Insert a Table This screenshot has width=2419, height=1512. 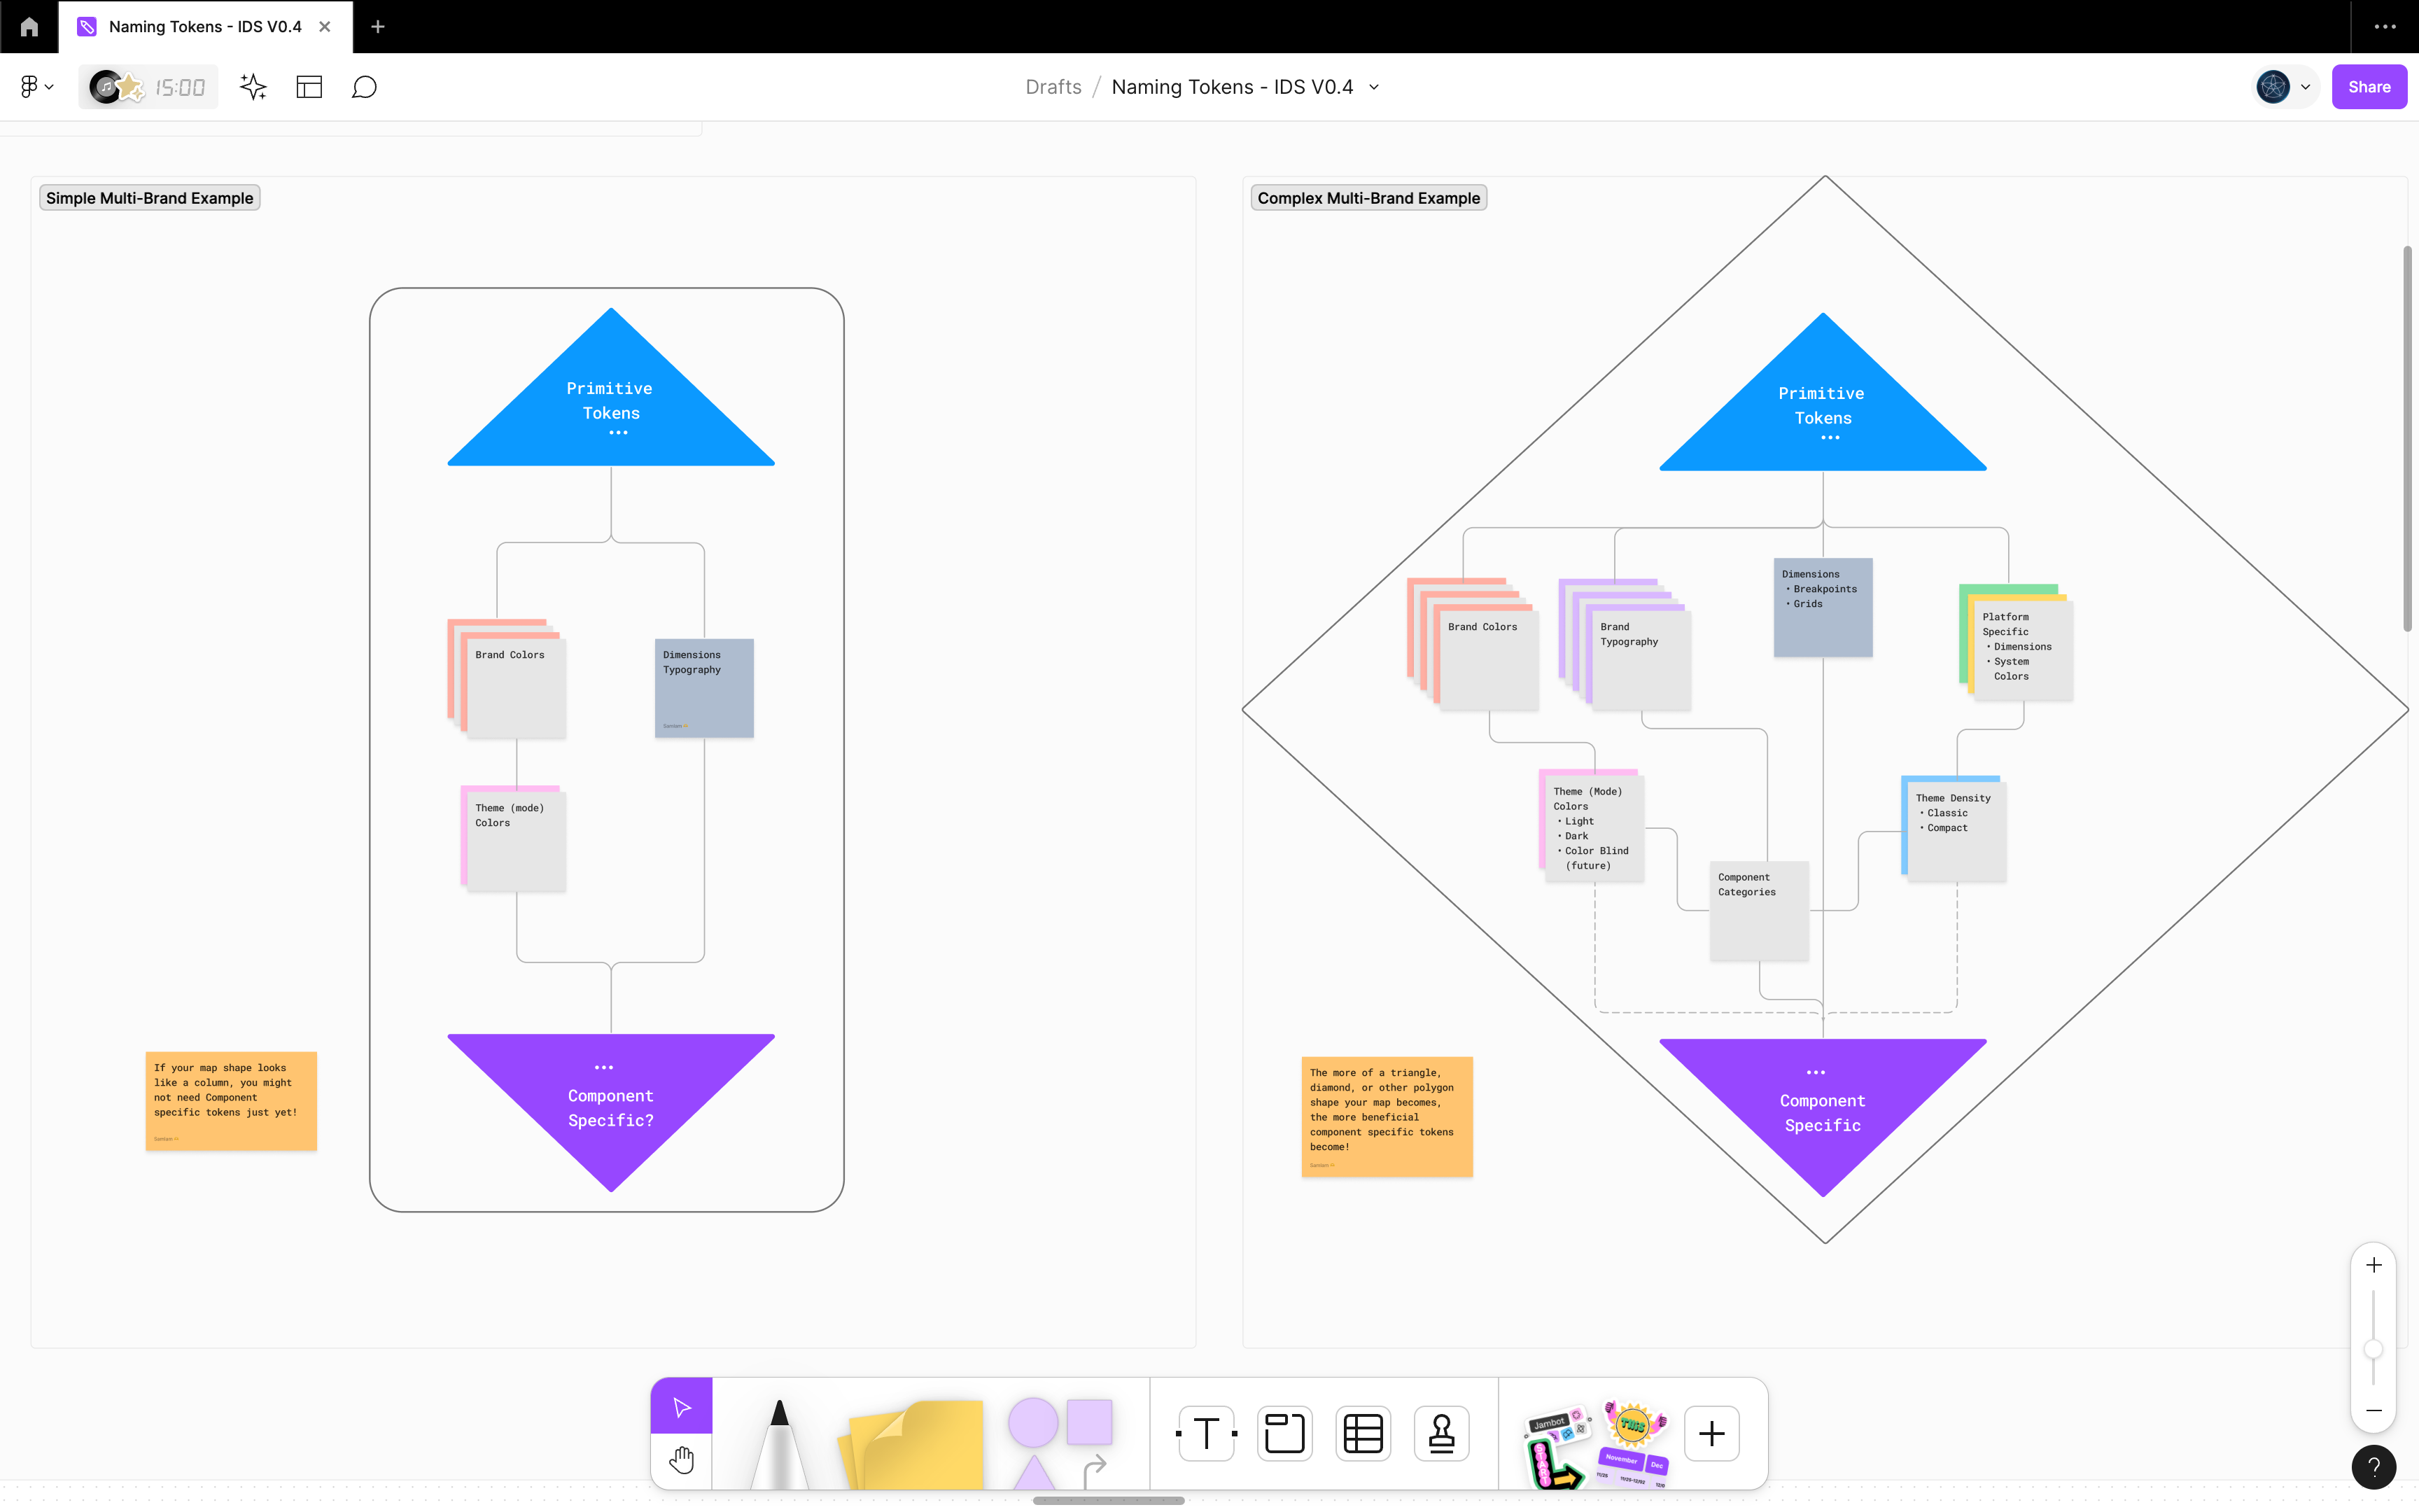1362,1433
